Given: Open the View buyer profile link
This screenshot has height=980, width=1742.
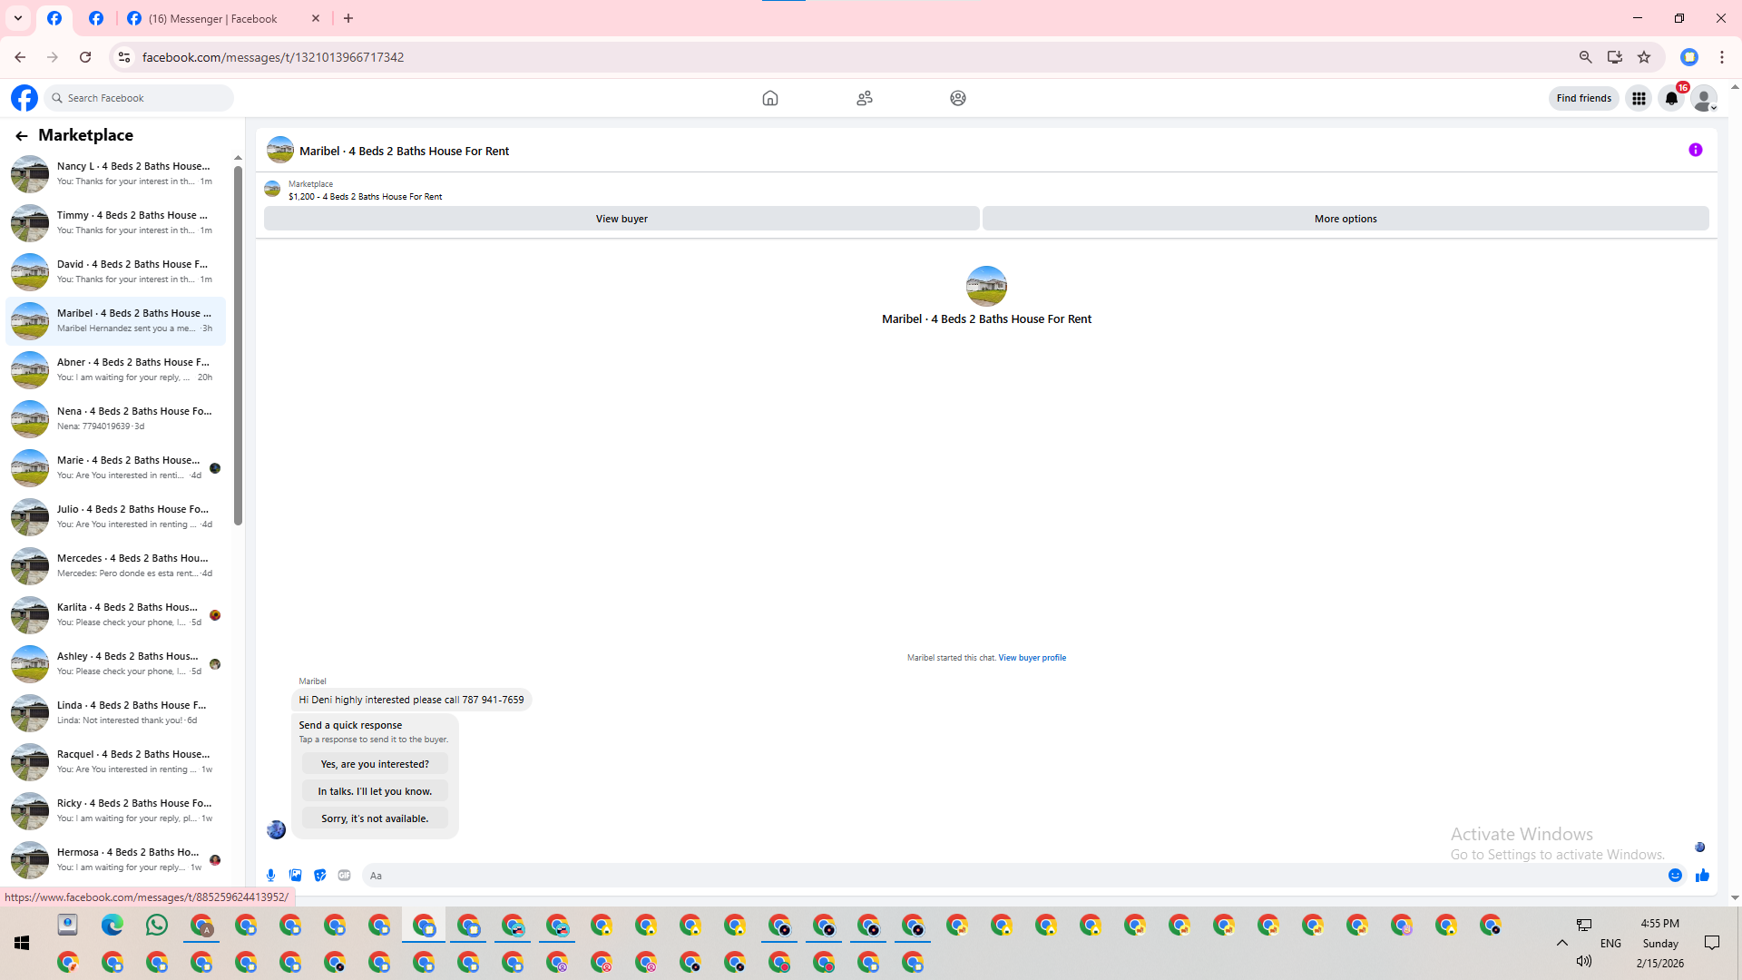Looking at the screenshot, I should pos(1032,658).
